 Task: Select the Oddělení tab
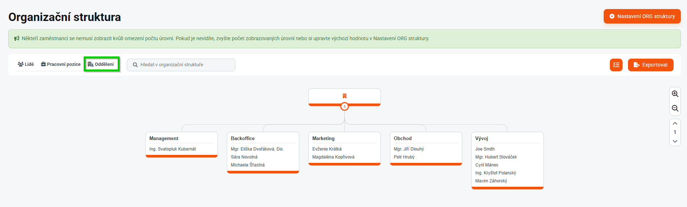(x=101, y=64)
